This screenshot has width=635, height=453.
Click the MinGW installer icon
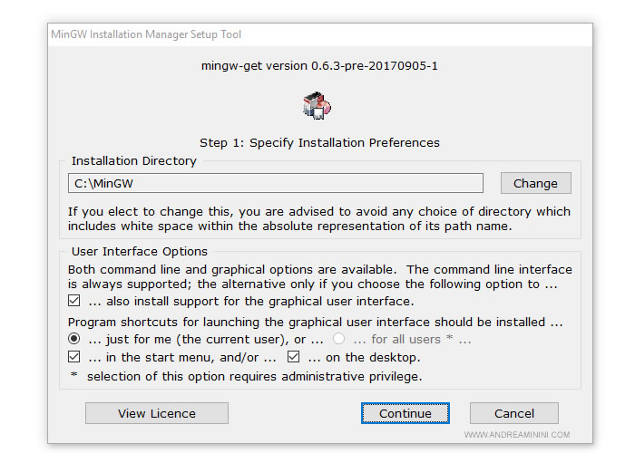pyautogui.click(x=317, y=105)
